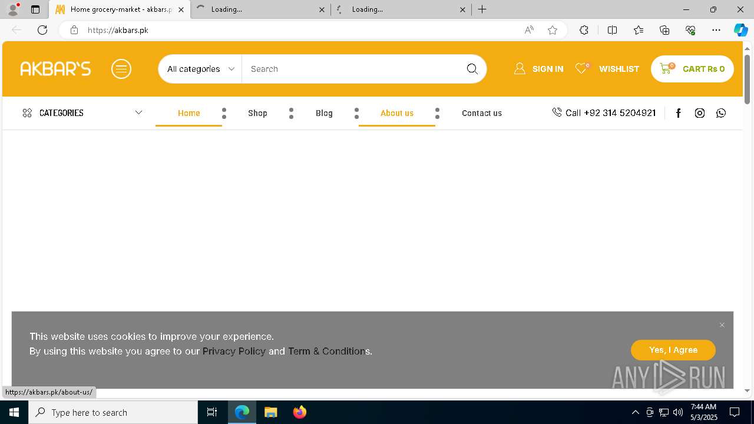Click the browser refresh button
Screen dimensions: 754x424
click(x=42, y=30)
